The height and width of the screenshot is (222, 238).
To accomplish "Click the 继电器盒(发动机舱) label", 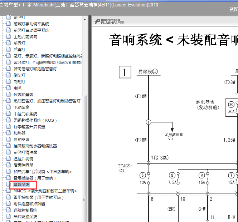I will tap(207, 105).
